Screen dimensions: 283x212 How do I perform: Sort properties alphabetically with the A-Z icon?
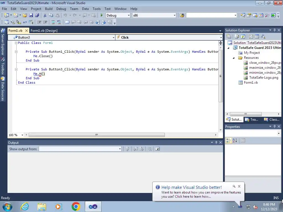coord(235,141)
